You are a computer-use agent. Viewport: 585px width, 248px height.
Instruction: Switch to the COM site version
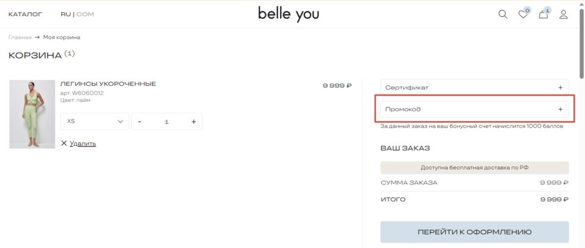[85, 15]
